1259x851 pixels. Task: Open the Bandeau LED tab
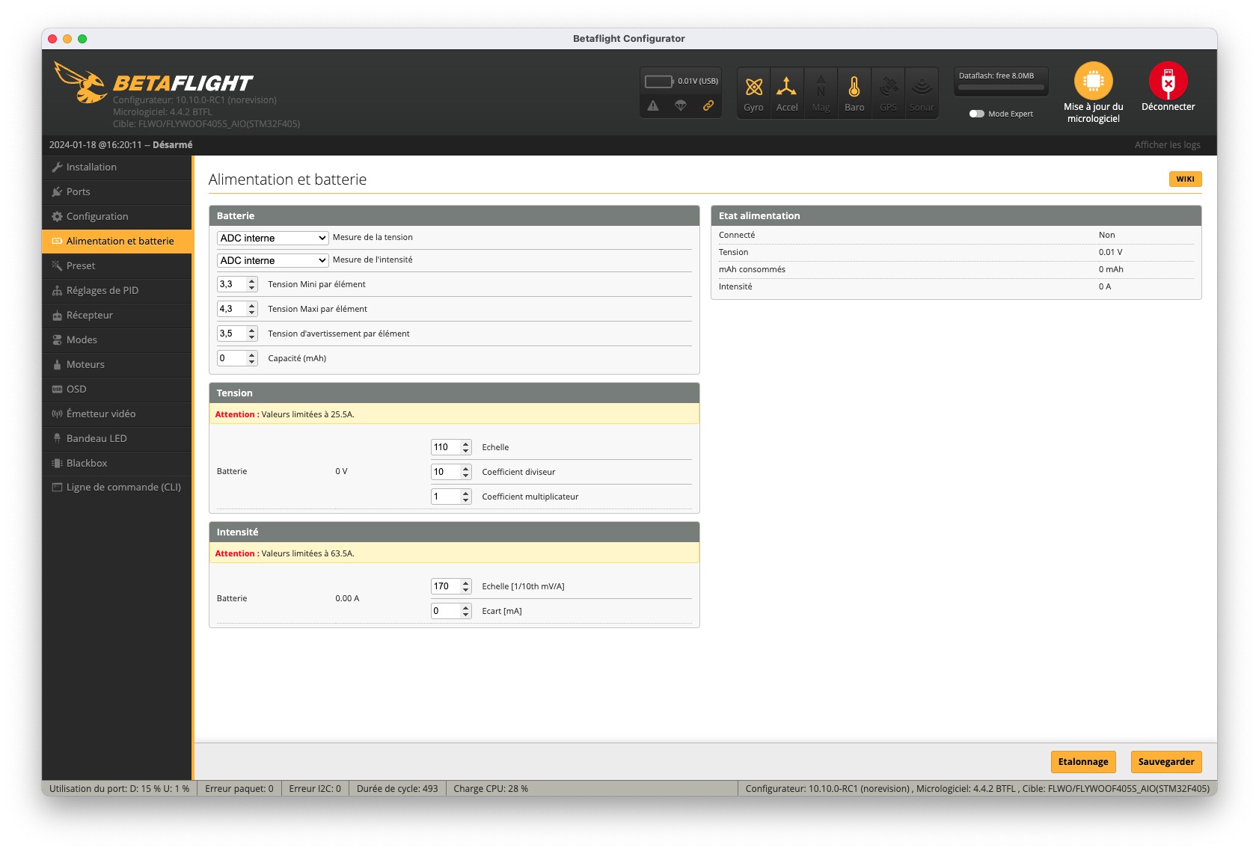pyautogui.click(x=117, y=438)
